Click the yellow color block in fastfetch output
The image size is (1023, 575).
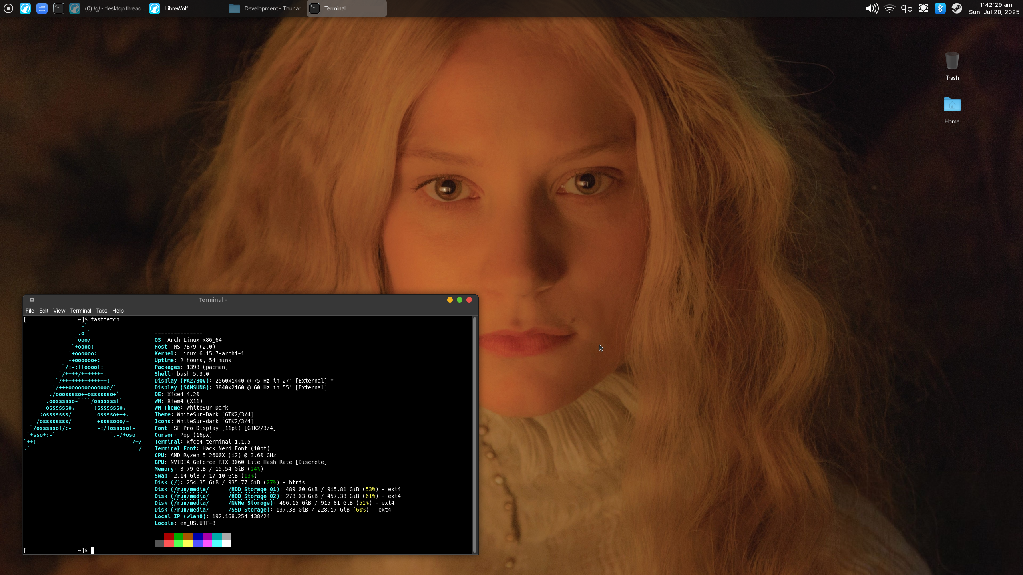pos(188,543)
